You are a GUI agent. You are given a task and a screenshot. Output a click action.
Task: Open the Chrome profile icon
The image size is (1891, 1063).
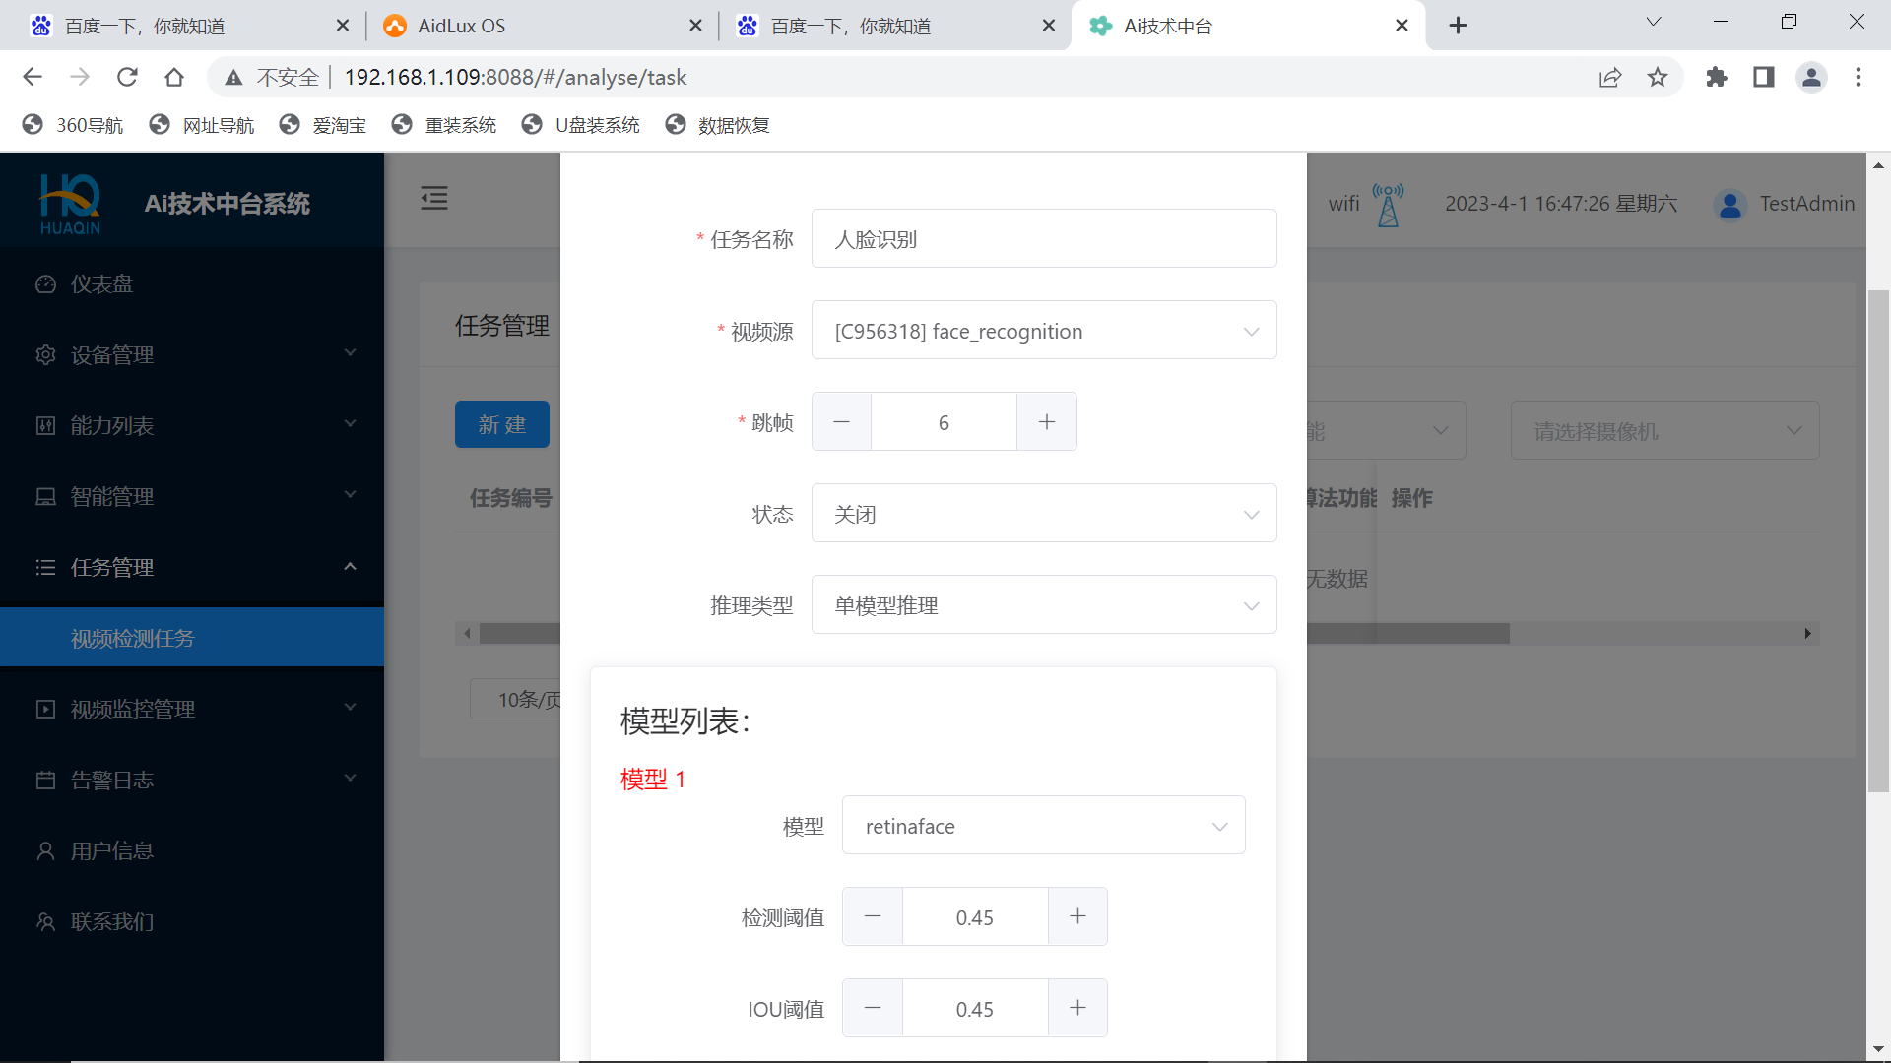pos(1811,77)
